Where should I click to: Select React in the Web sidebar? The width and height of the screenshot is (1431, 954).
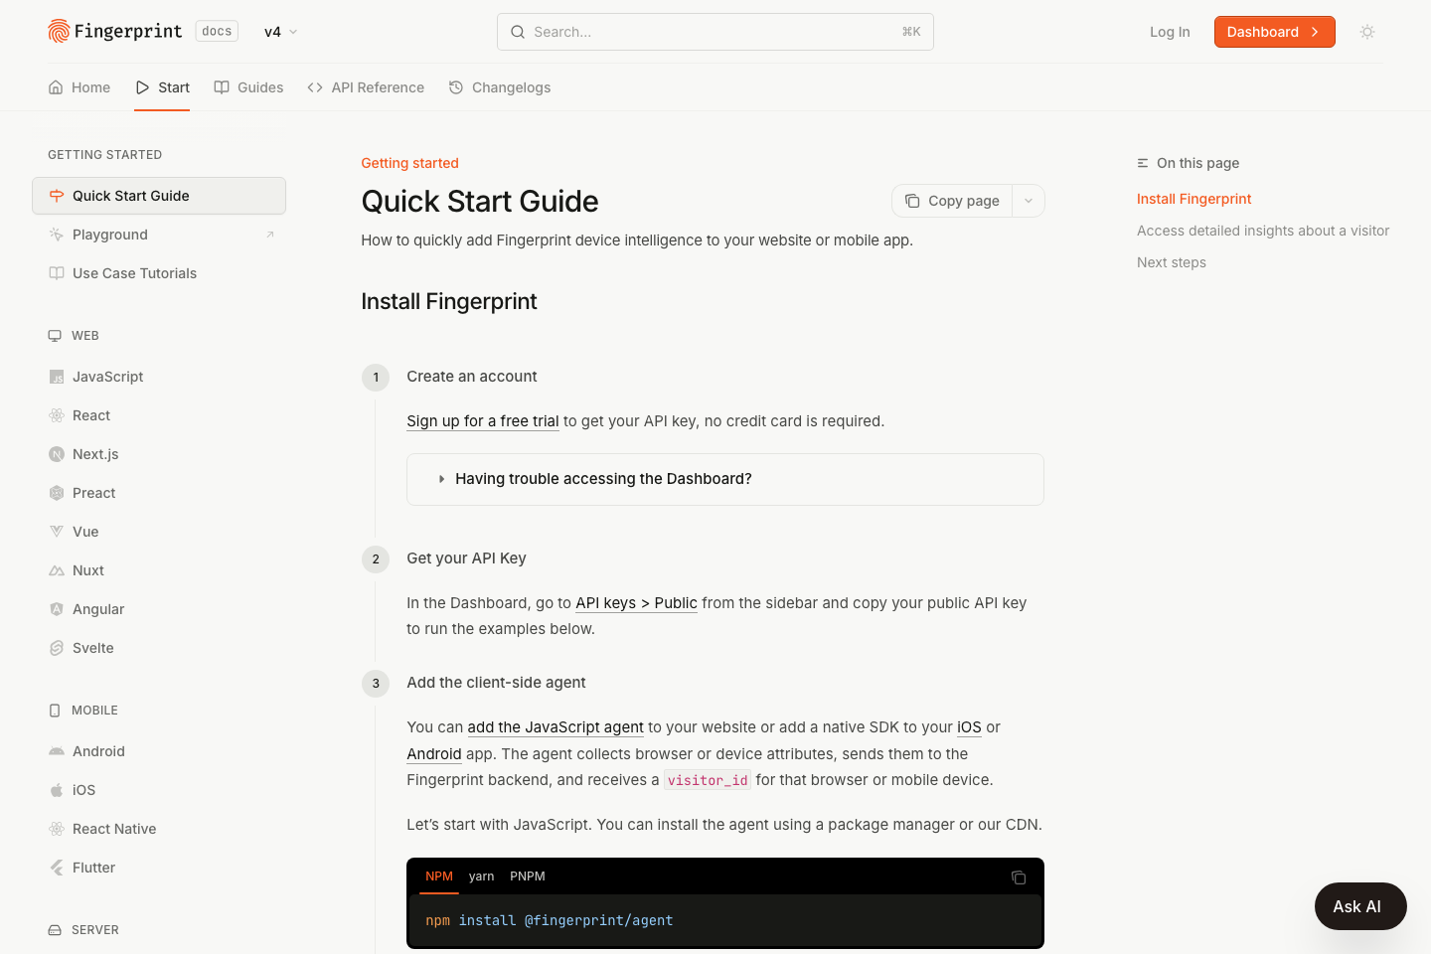click(90, 415)
